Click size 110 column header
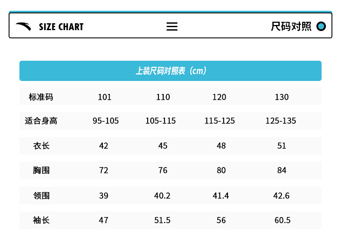 point(163,97)
